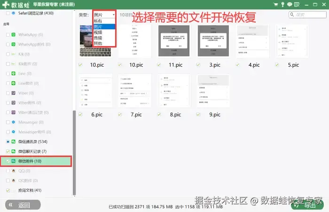Click the feedback screen icon in title bar
329x212 pixels.
(297, 4)
